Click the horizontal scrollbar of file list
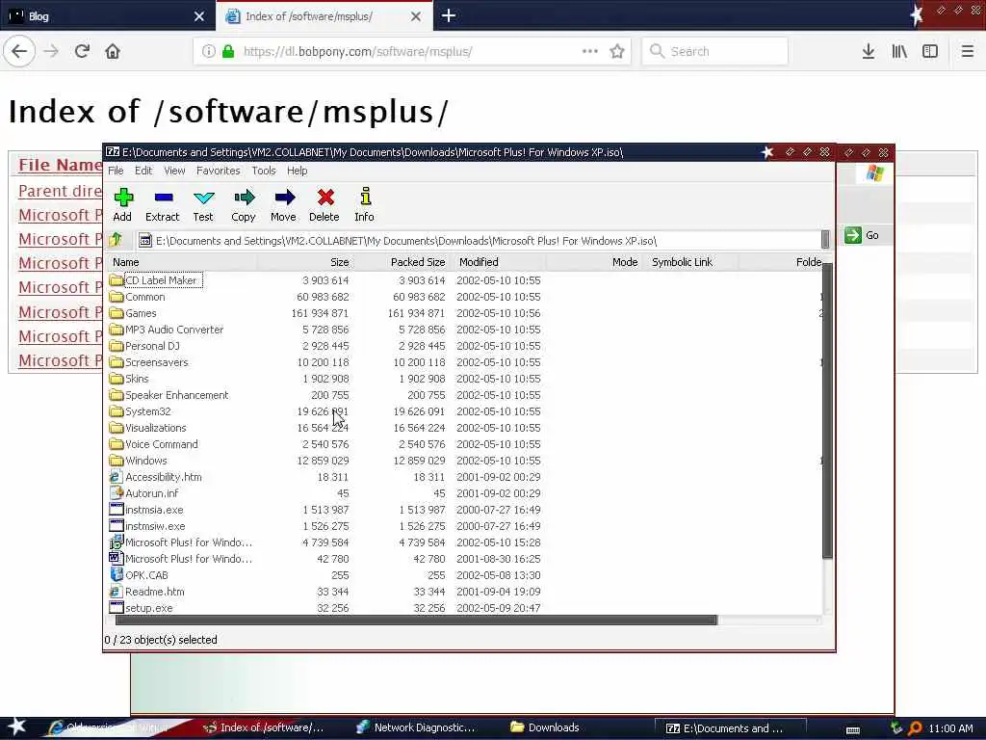The width and height of the screenshot is (986, 740). pyautogui.click(x=416, y=621)
